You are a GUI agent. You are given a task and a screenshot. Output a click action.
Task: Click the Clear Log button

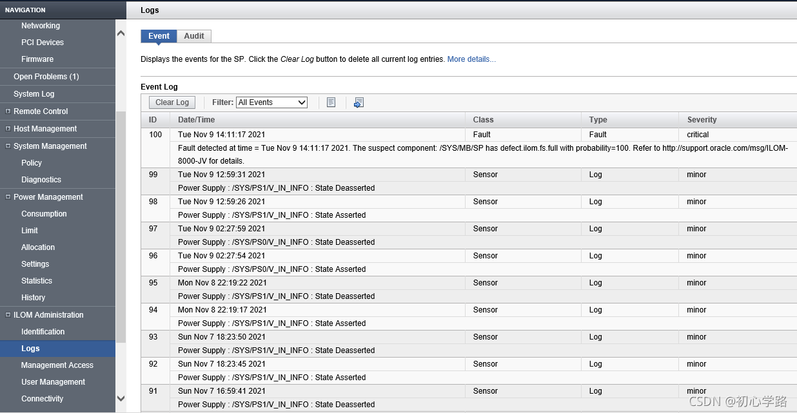(172, 102)
